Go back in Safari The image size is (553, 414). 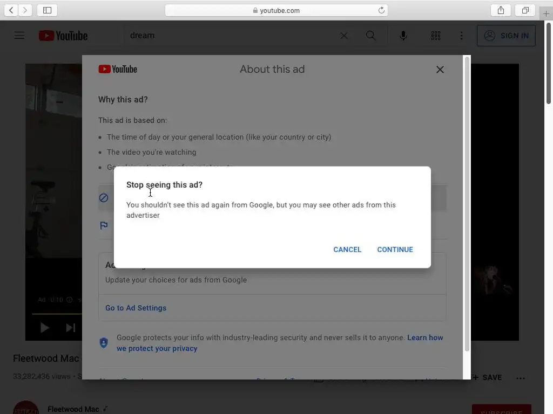[11, 10]
